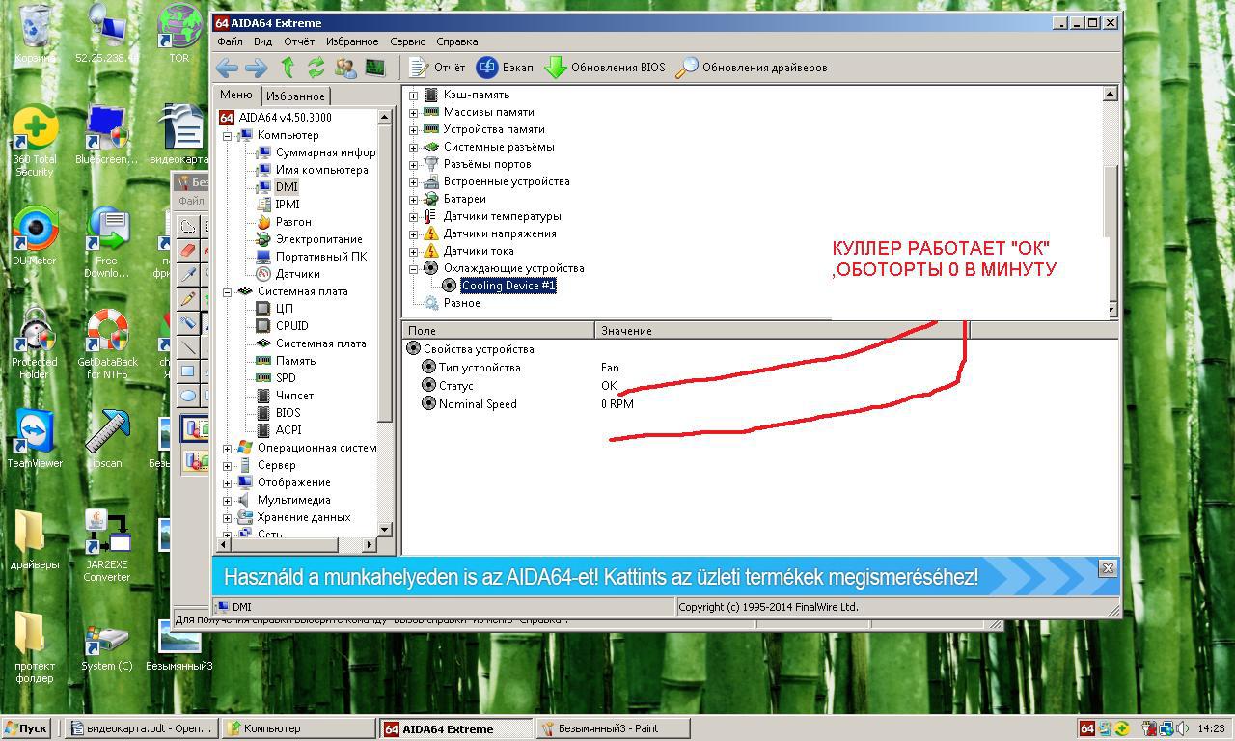
Task: Expand the Батареи DMI node
Action: 414,199
